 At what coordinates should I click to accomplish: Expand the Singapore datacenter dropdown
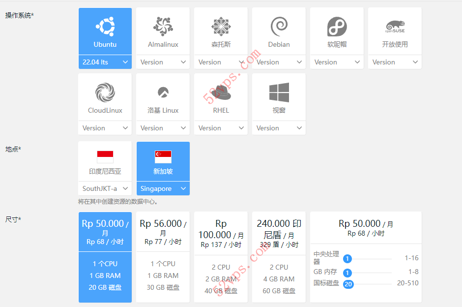click(x=163, y=188)
